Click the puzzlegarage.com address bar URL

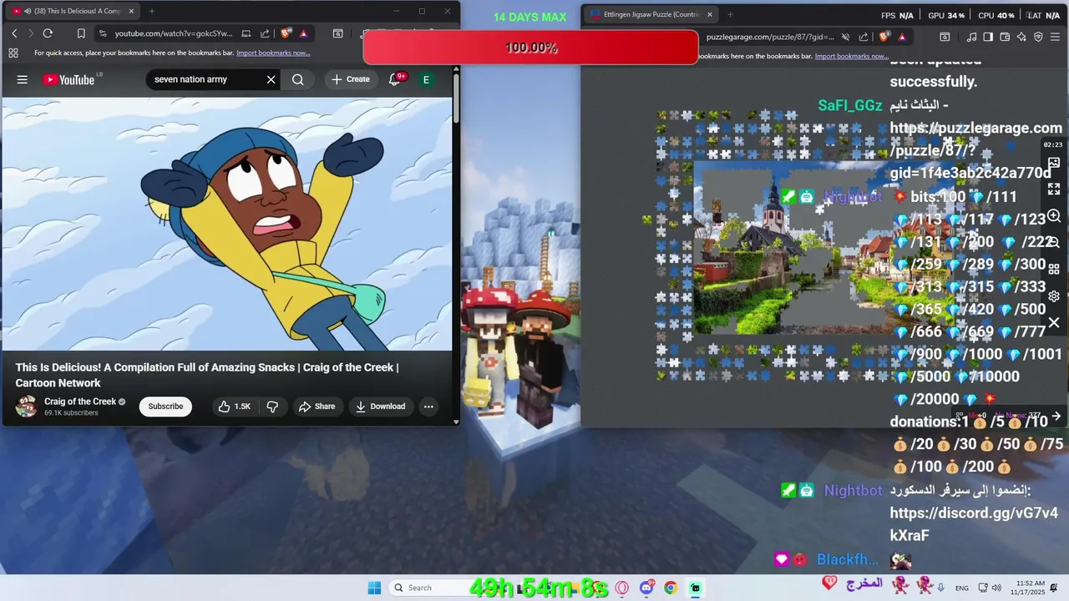click(770, 37)
